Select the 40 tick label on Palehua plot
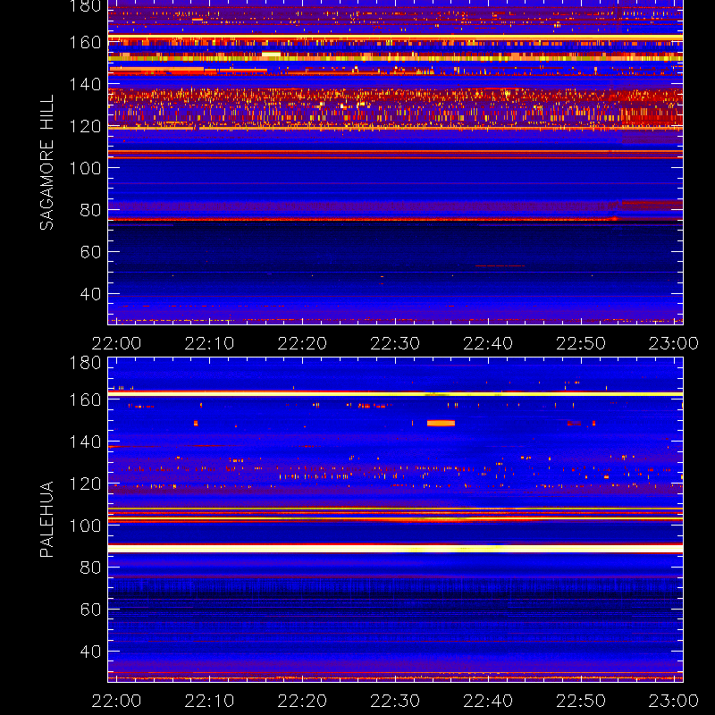This screenshot has width=715, height=715. click(x=90, y=652)
